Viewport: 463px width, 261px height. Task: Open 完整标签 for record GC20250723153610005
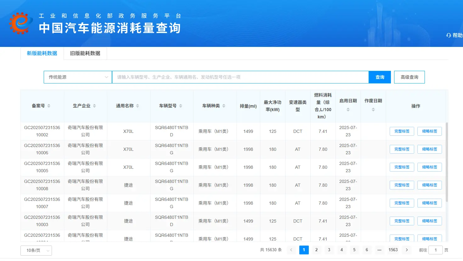tap(402, 167)
